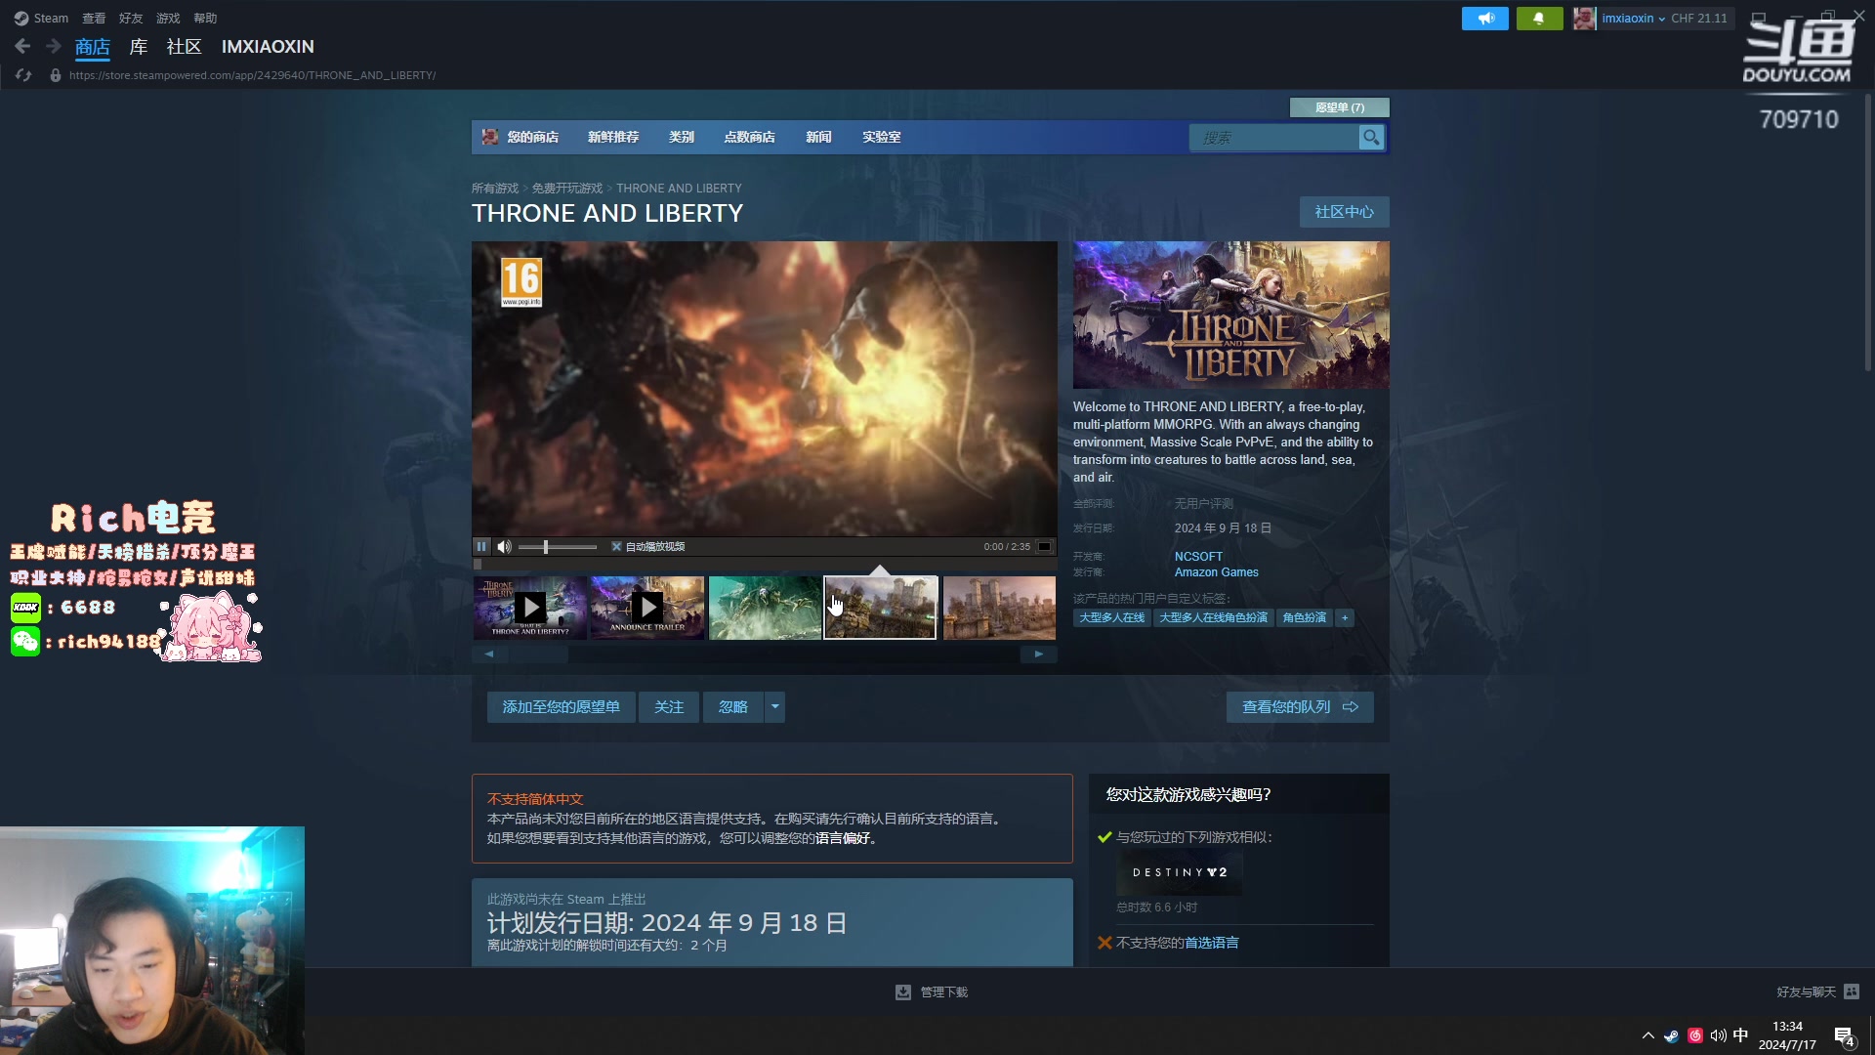Adjust the trailer volume slider
The image size is (1875, 1055).
[x=557, y=547]
